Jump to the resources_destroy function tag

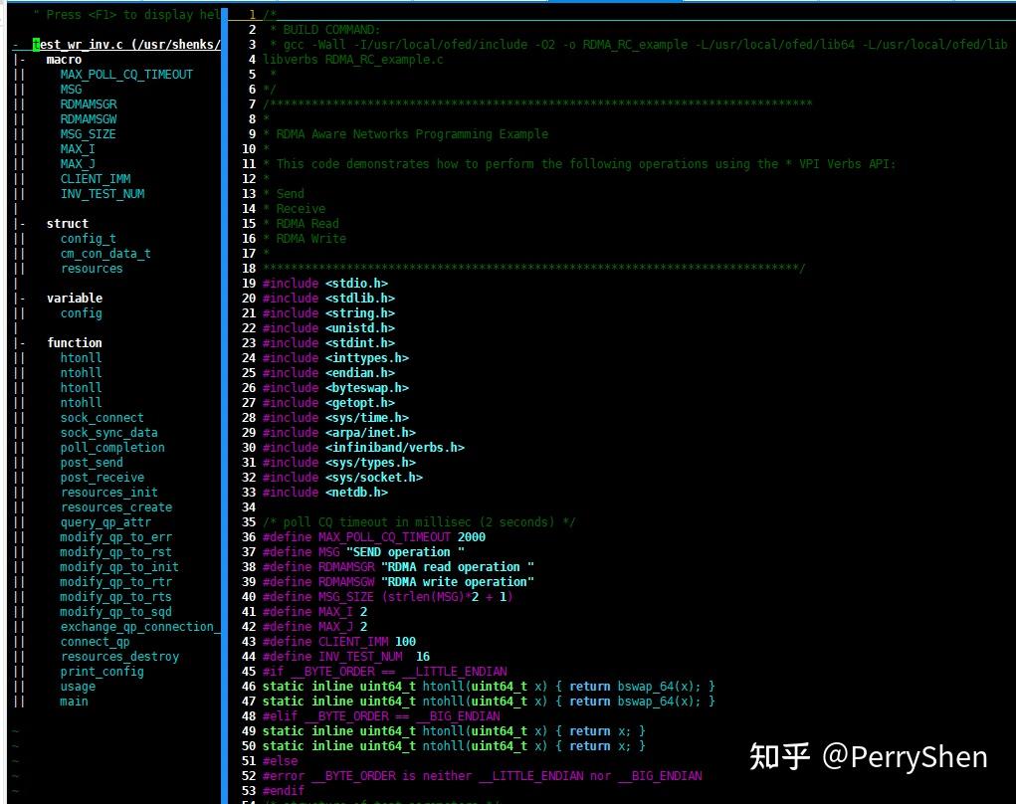point(119,656)
